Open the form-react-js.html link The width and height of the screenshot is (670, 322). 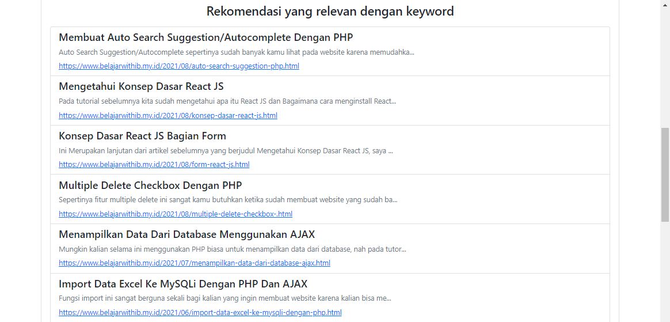(154, 165)
